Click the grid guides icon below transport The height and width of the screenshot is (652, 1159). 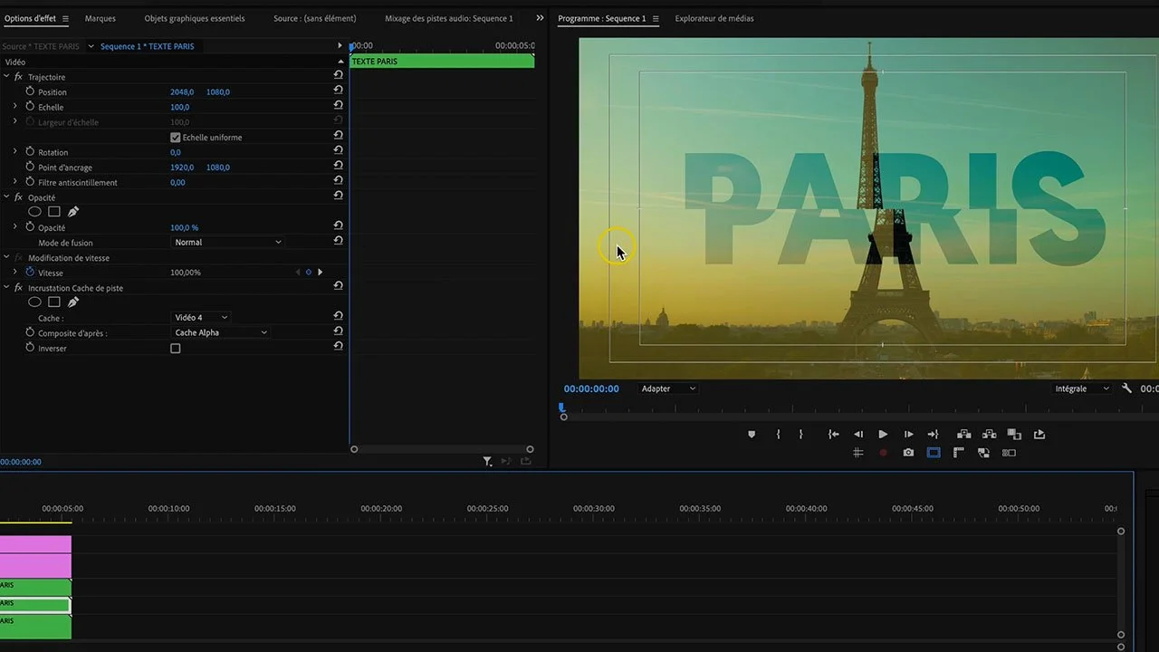click(858, 453)
